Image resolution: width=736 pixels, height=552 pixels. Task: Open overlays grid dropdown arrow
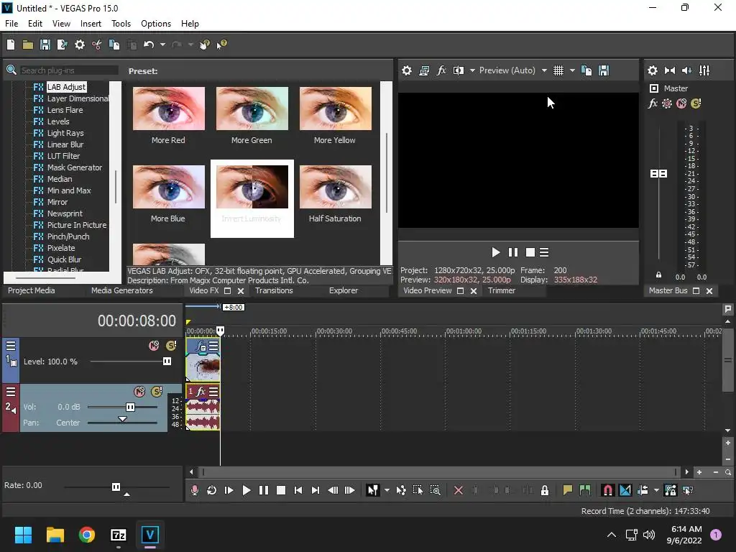pyautogui.click(x=572, y=70)
